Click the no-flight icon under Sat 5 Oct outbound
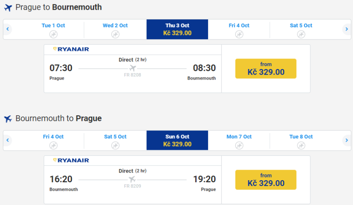The image size is (353, 205). 301,34
